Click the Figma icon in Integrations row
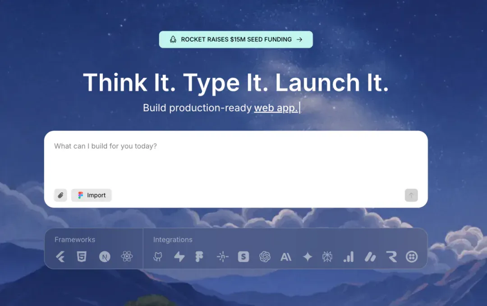The height and width of the screenshot is (306, 487). 199,256
